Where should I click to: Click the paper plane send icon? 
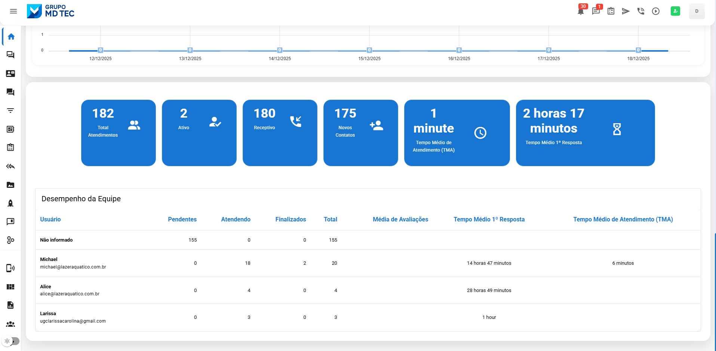(x=626, y=11)
